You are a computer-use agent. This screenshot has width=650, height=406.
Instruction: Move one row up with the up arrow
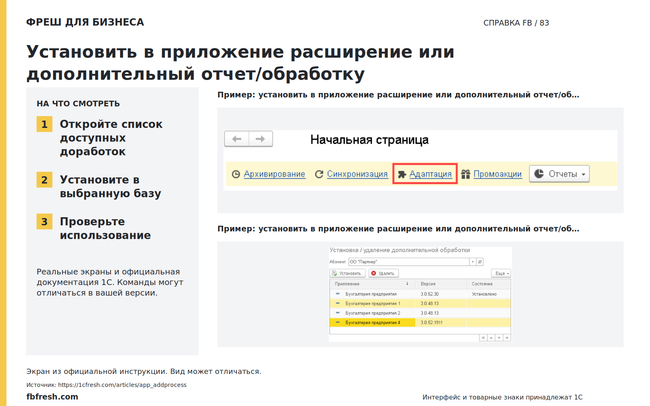(491, 338)
